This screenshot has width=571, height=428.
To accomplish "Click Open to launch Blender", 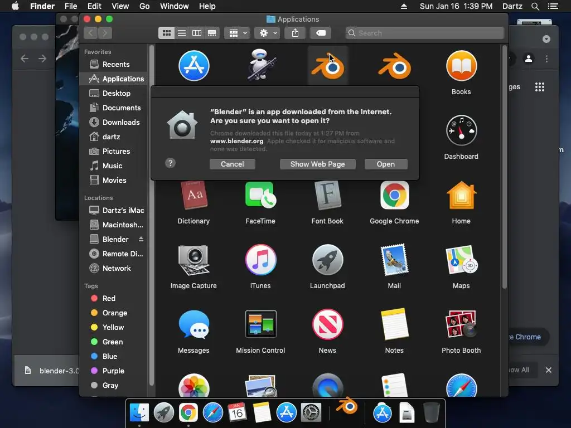I will click(x=386, y=164).
